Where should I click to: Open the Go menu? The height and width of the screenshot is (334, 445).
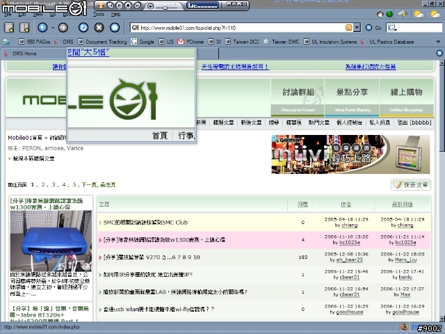53,14
